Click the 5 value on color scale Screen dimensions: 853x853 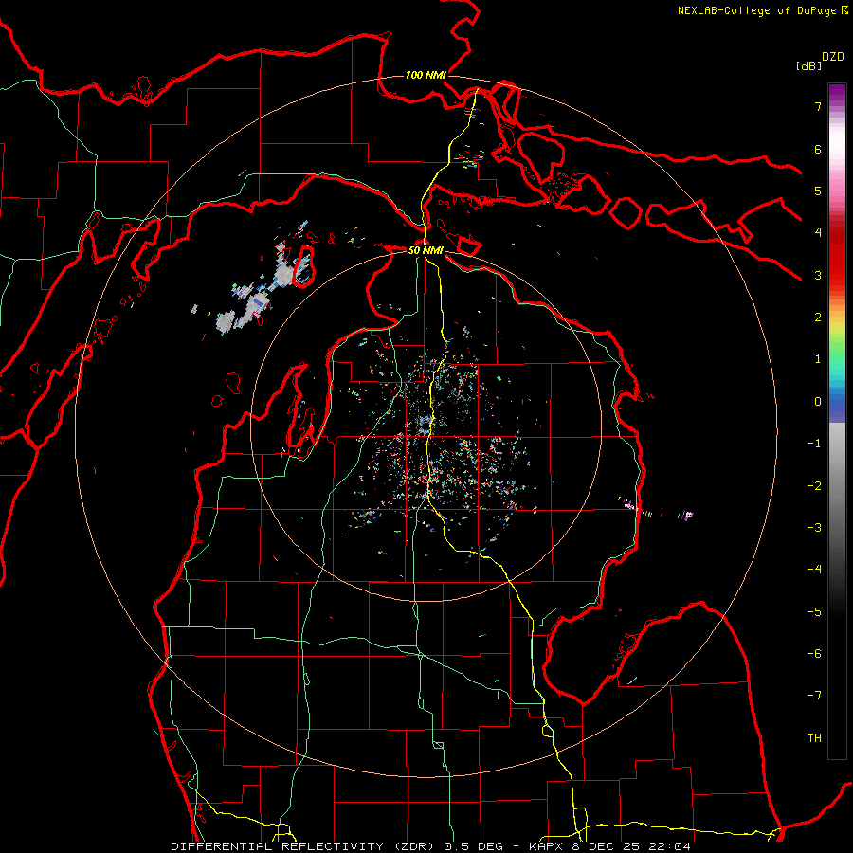tap(818, 191)
